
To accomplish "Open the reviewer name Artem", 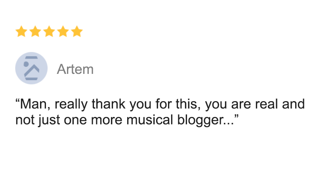I will pos(75,69).
